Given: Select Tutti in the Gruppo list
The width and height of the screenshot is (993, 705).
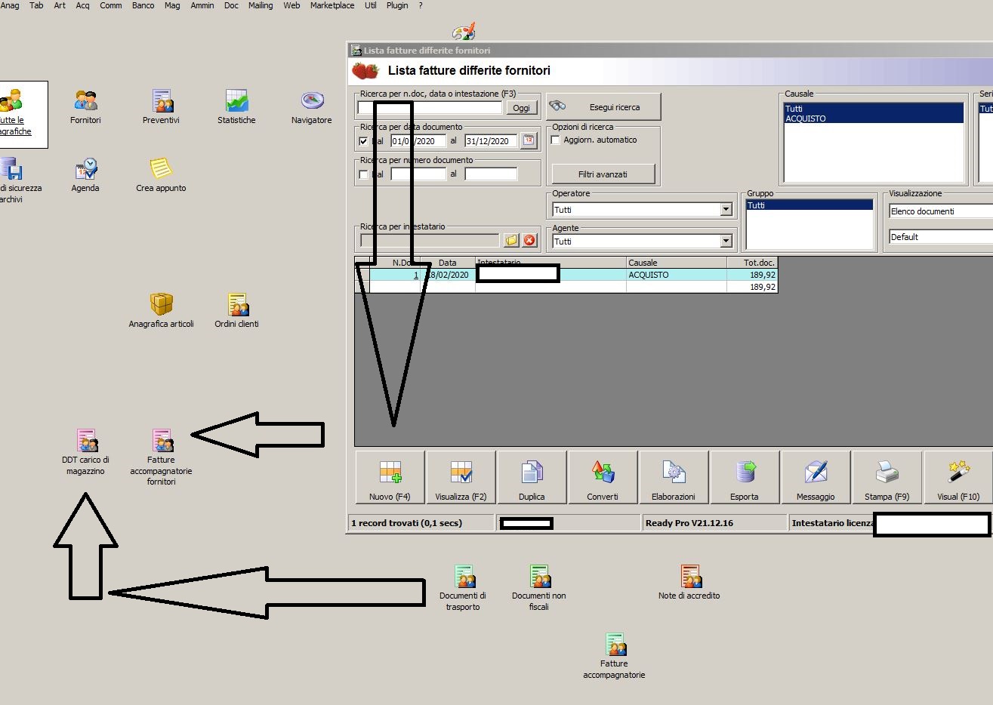Looking at the screenshot, I should point(810,205).
